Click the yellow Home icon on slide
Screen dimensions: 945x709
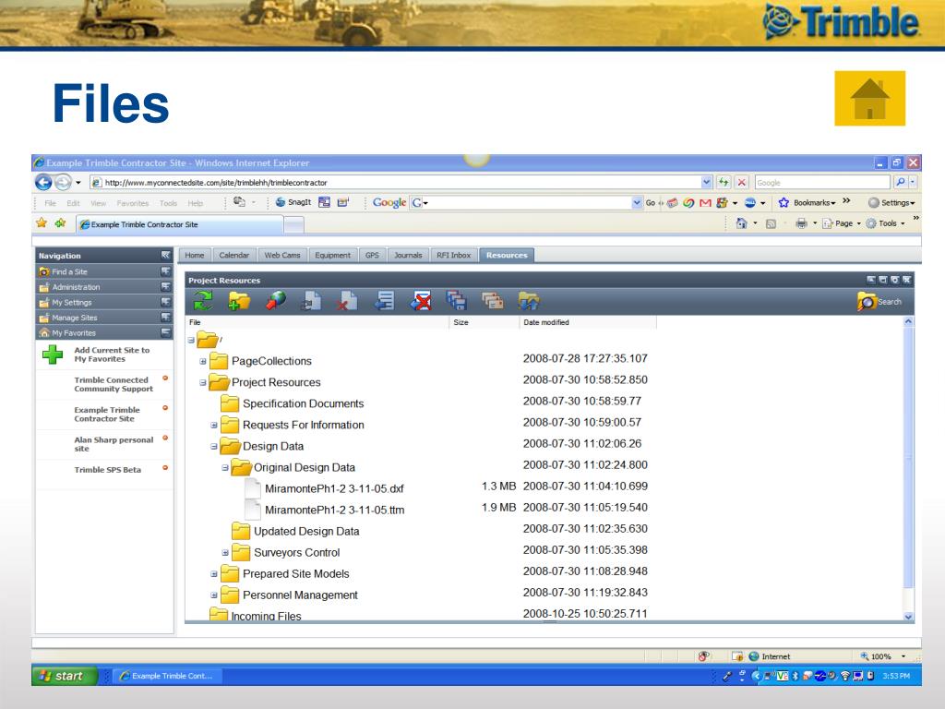coord(869,98)
